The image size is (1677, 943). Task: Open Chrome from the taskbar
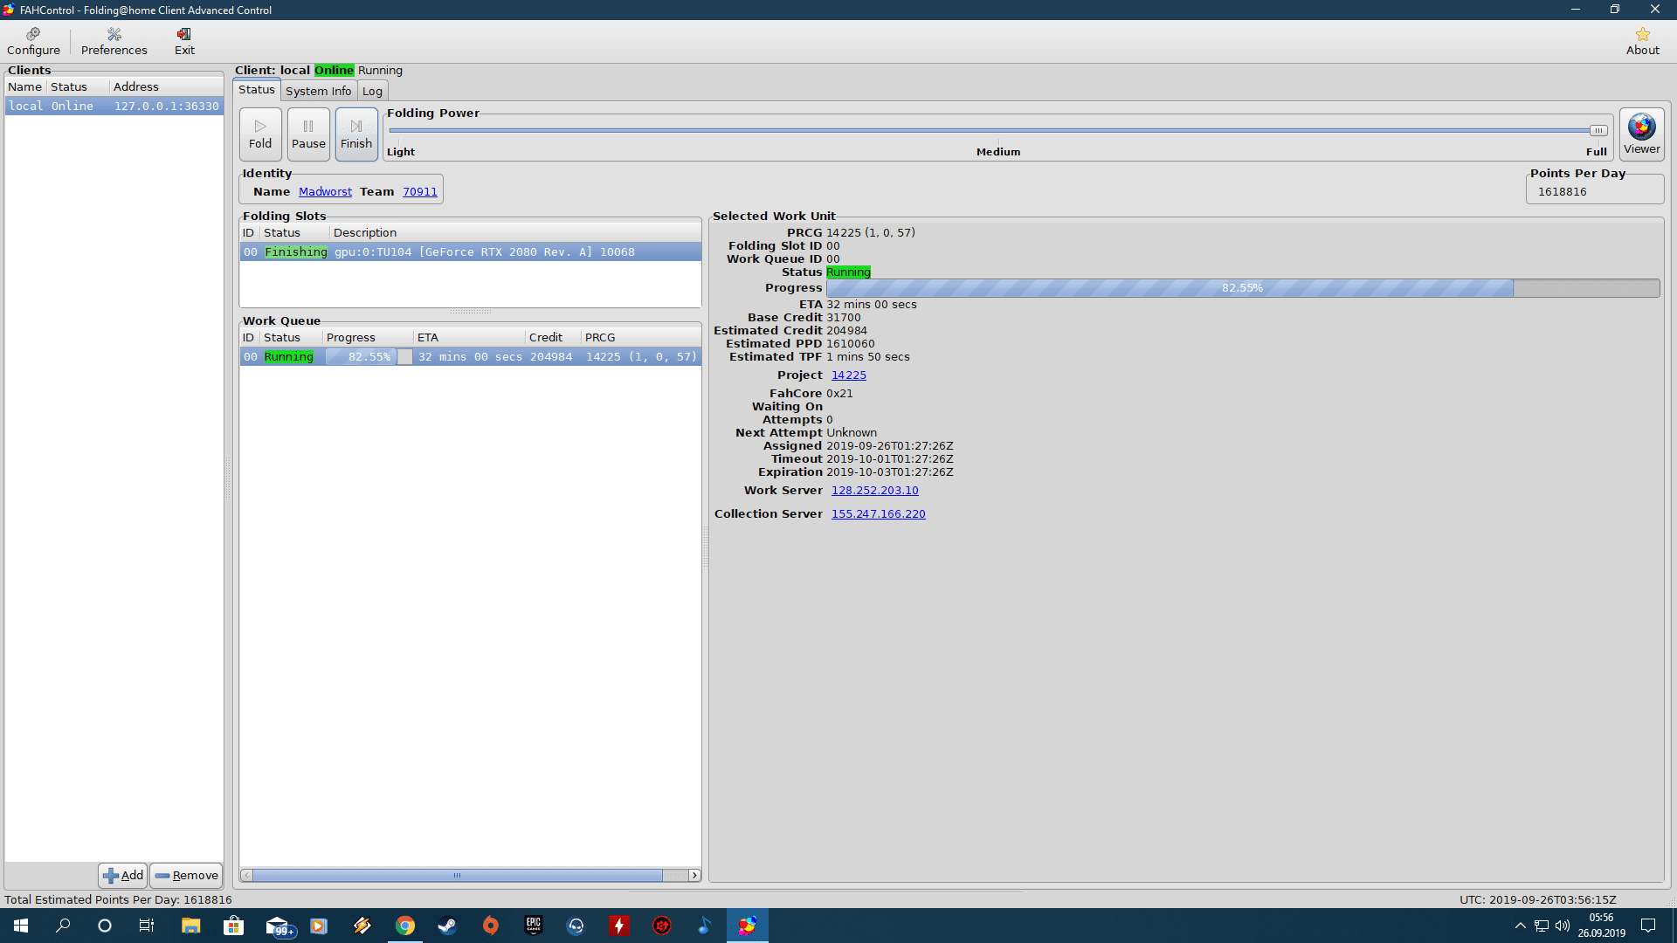tap(405, 926)
